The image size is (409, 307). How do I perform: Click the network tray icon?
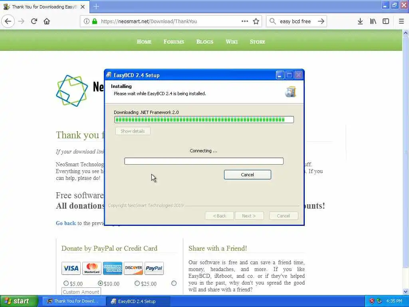[x=379, y=301]
